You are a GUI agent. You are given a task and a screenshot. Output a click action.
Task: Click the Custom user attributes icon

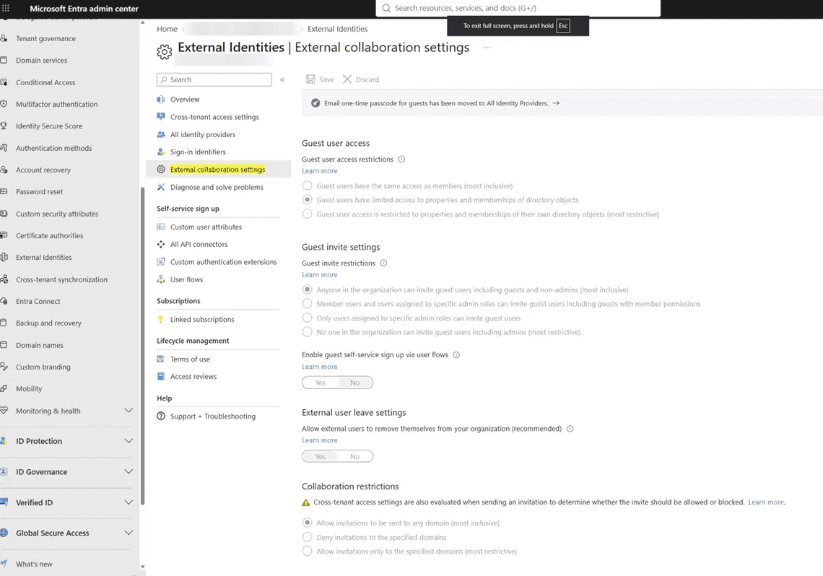pos(161,227)
